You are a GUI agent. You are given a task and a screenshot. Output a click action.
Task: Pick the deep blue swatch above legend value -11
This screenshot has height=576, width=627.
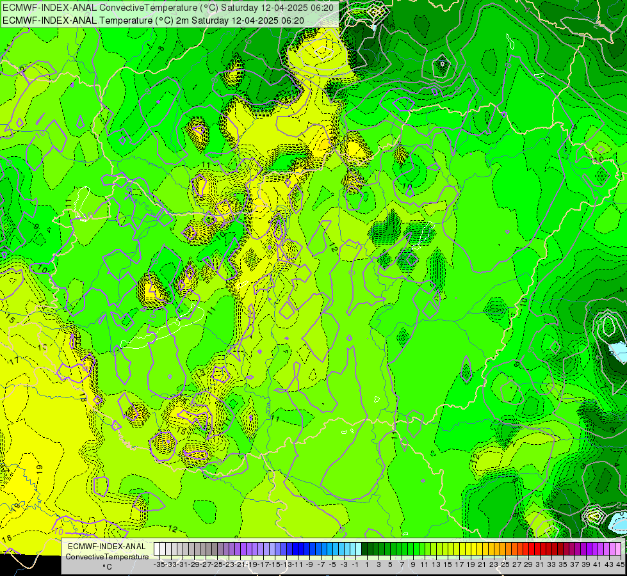(x=301, y=549)
